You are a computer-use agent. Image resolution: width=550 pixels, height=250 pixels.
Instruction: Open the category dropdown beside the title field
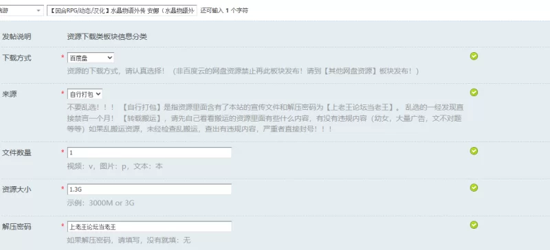21,10
